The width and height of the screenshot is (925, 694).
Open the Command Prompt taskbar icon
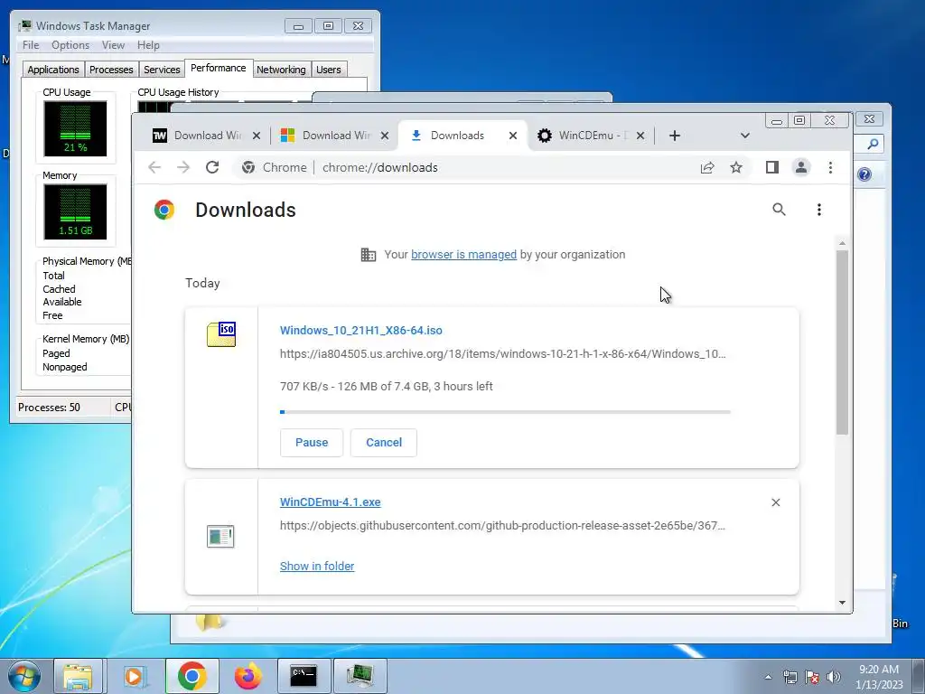[304, 676]
